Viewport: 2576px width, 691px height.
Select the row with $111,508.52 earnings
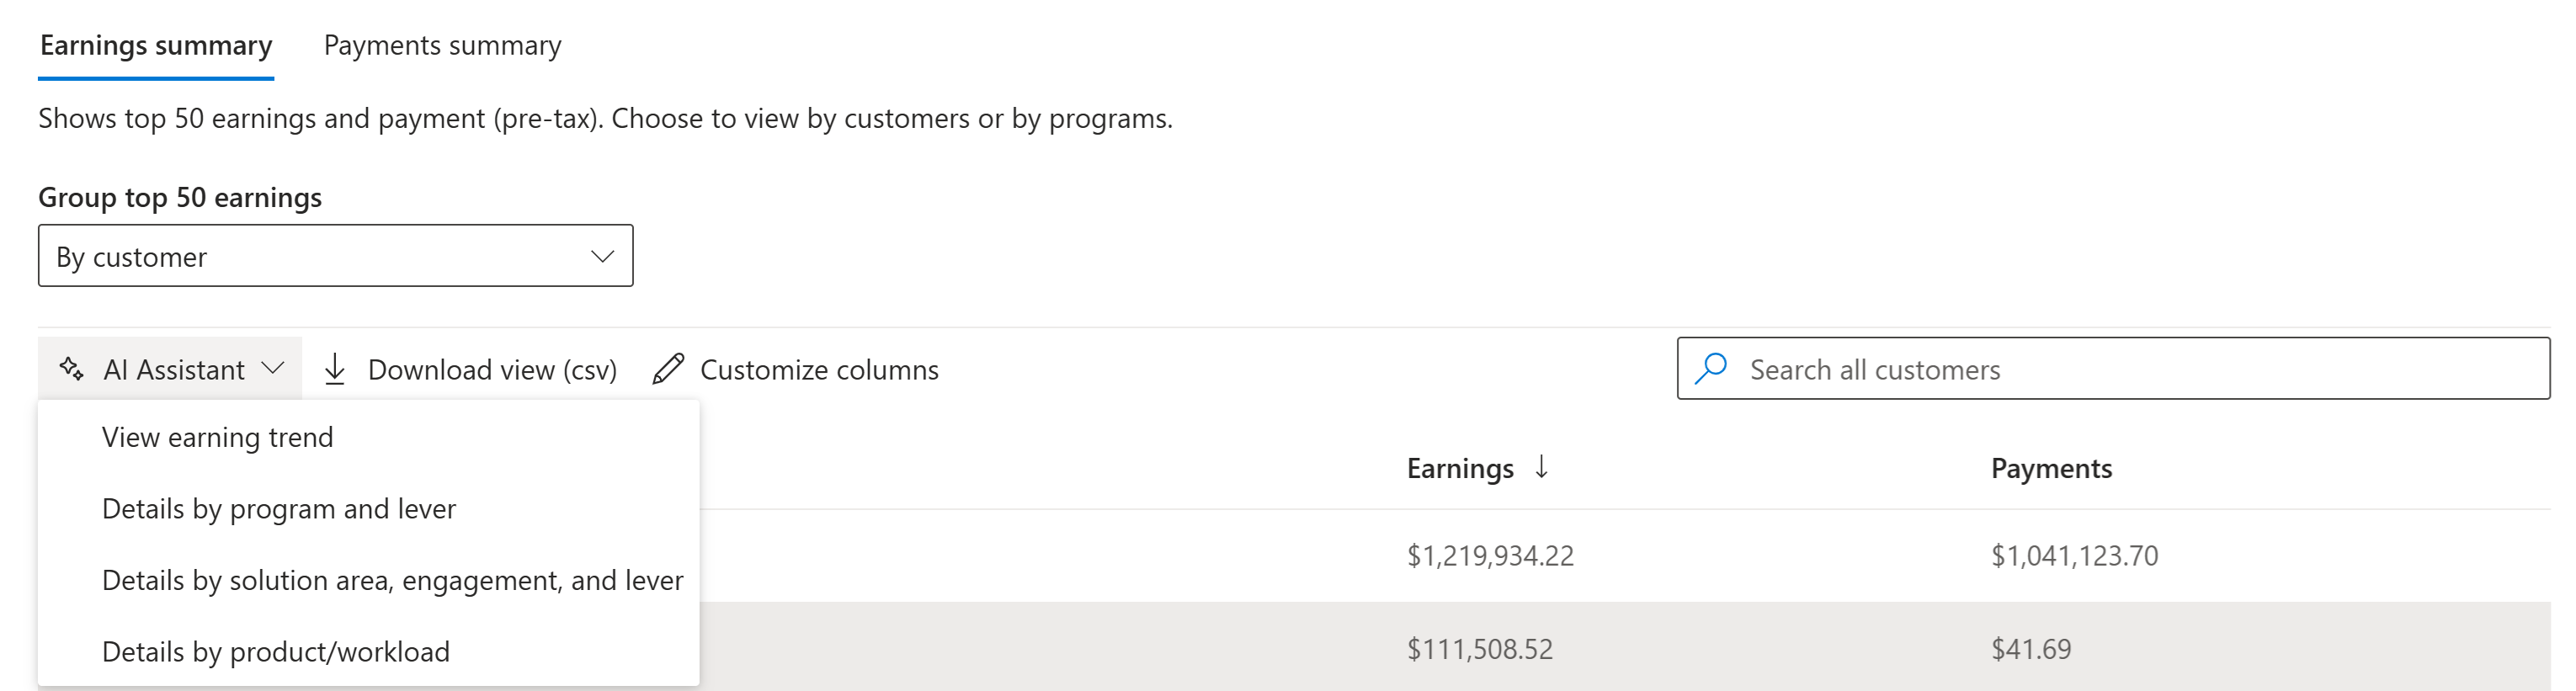click(1479, 649)
